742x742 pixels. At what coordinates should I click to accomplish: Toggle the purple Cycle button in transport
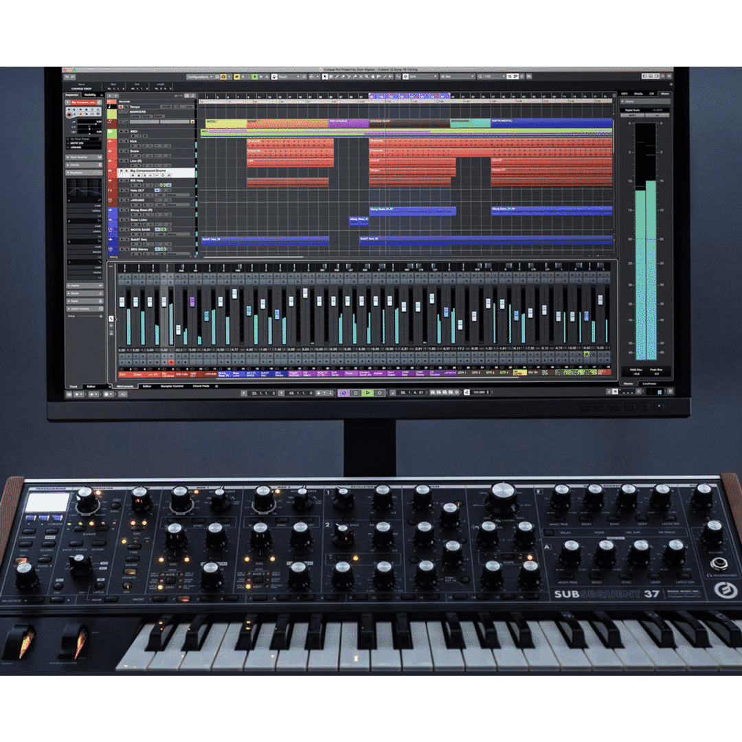[344, 393]
